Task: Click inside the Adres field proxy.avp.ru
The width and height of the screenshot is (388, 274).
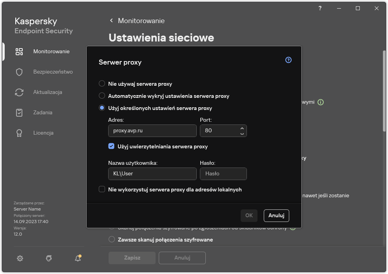Action: click(x=152, y=131)
